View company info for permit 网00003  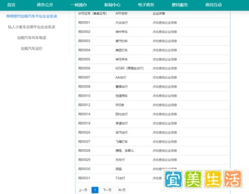click(x=165, y=41)
